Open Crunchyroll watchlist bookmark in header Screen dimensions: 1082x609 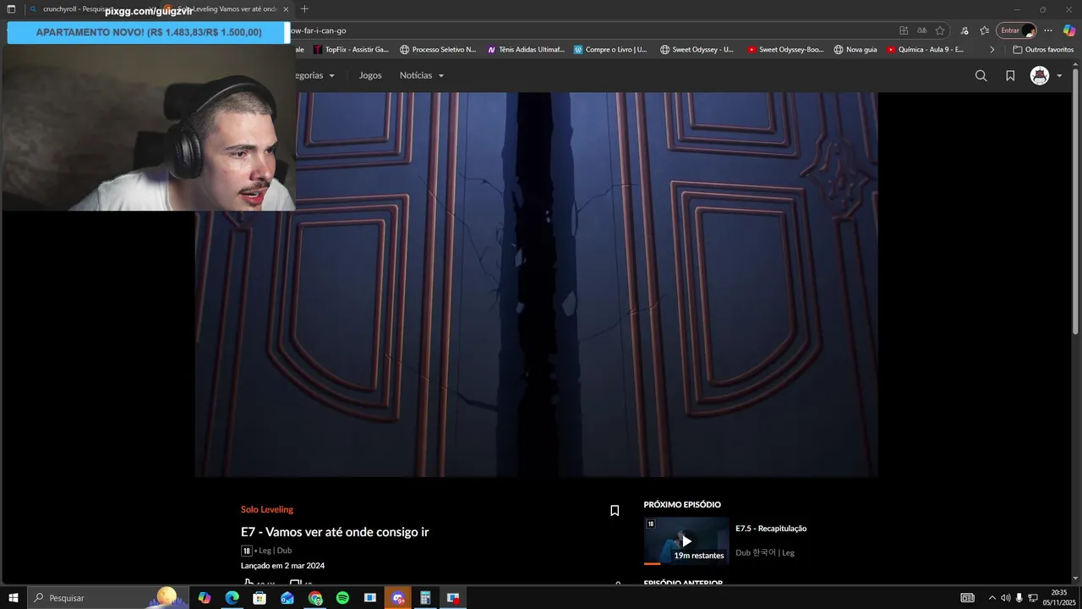click(x=1010, y=75)
